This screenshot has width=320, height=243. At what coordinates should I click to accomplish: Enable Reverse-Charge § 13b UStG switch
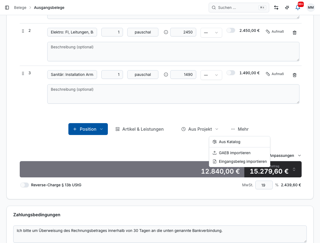[x=25, y=185]
